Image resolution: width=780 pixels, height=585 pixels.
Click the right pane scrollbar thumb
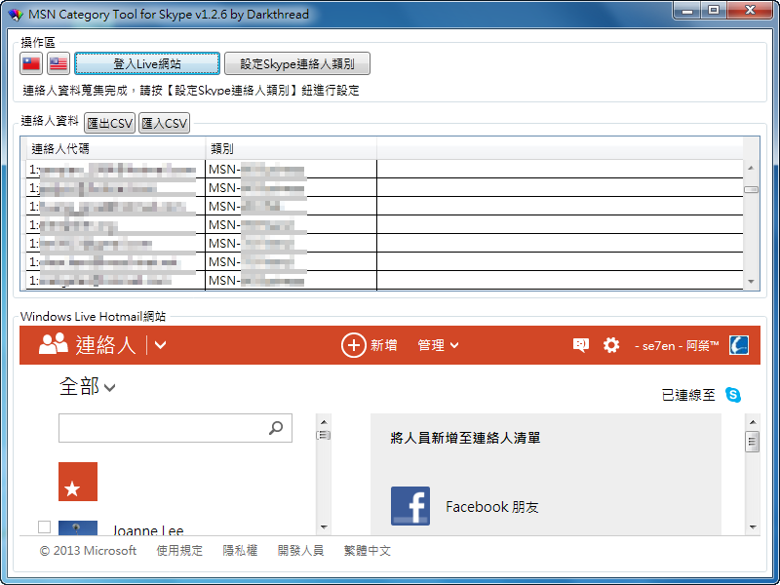pos(753,442)
